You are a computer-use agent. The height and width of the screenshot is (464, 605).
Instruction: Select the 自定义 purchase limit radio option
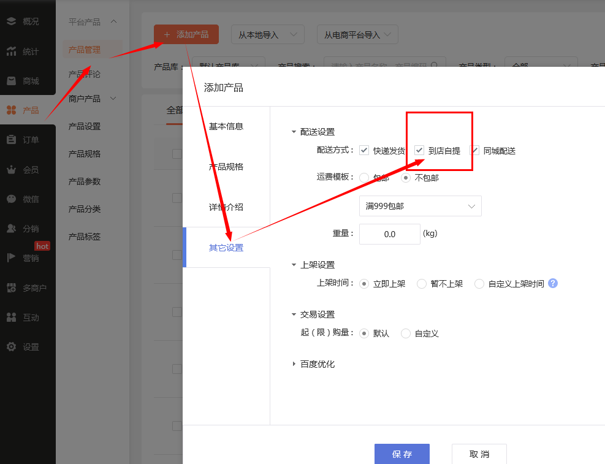tap(406, 333)
